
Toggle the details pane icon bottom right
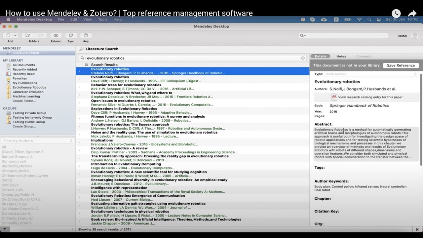coord(417,229)
